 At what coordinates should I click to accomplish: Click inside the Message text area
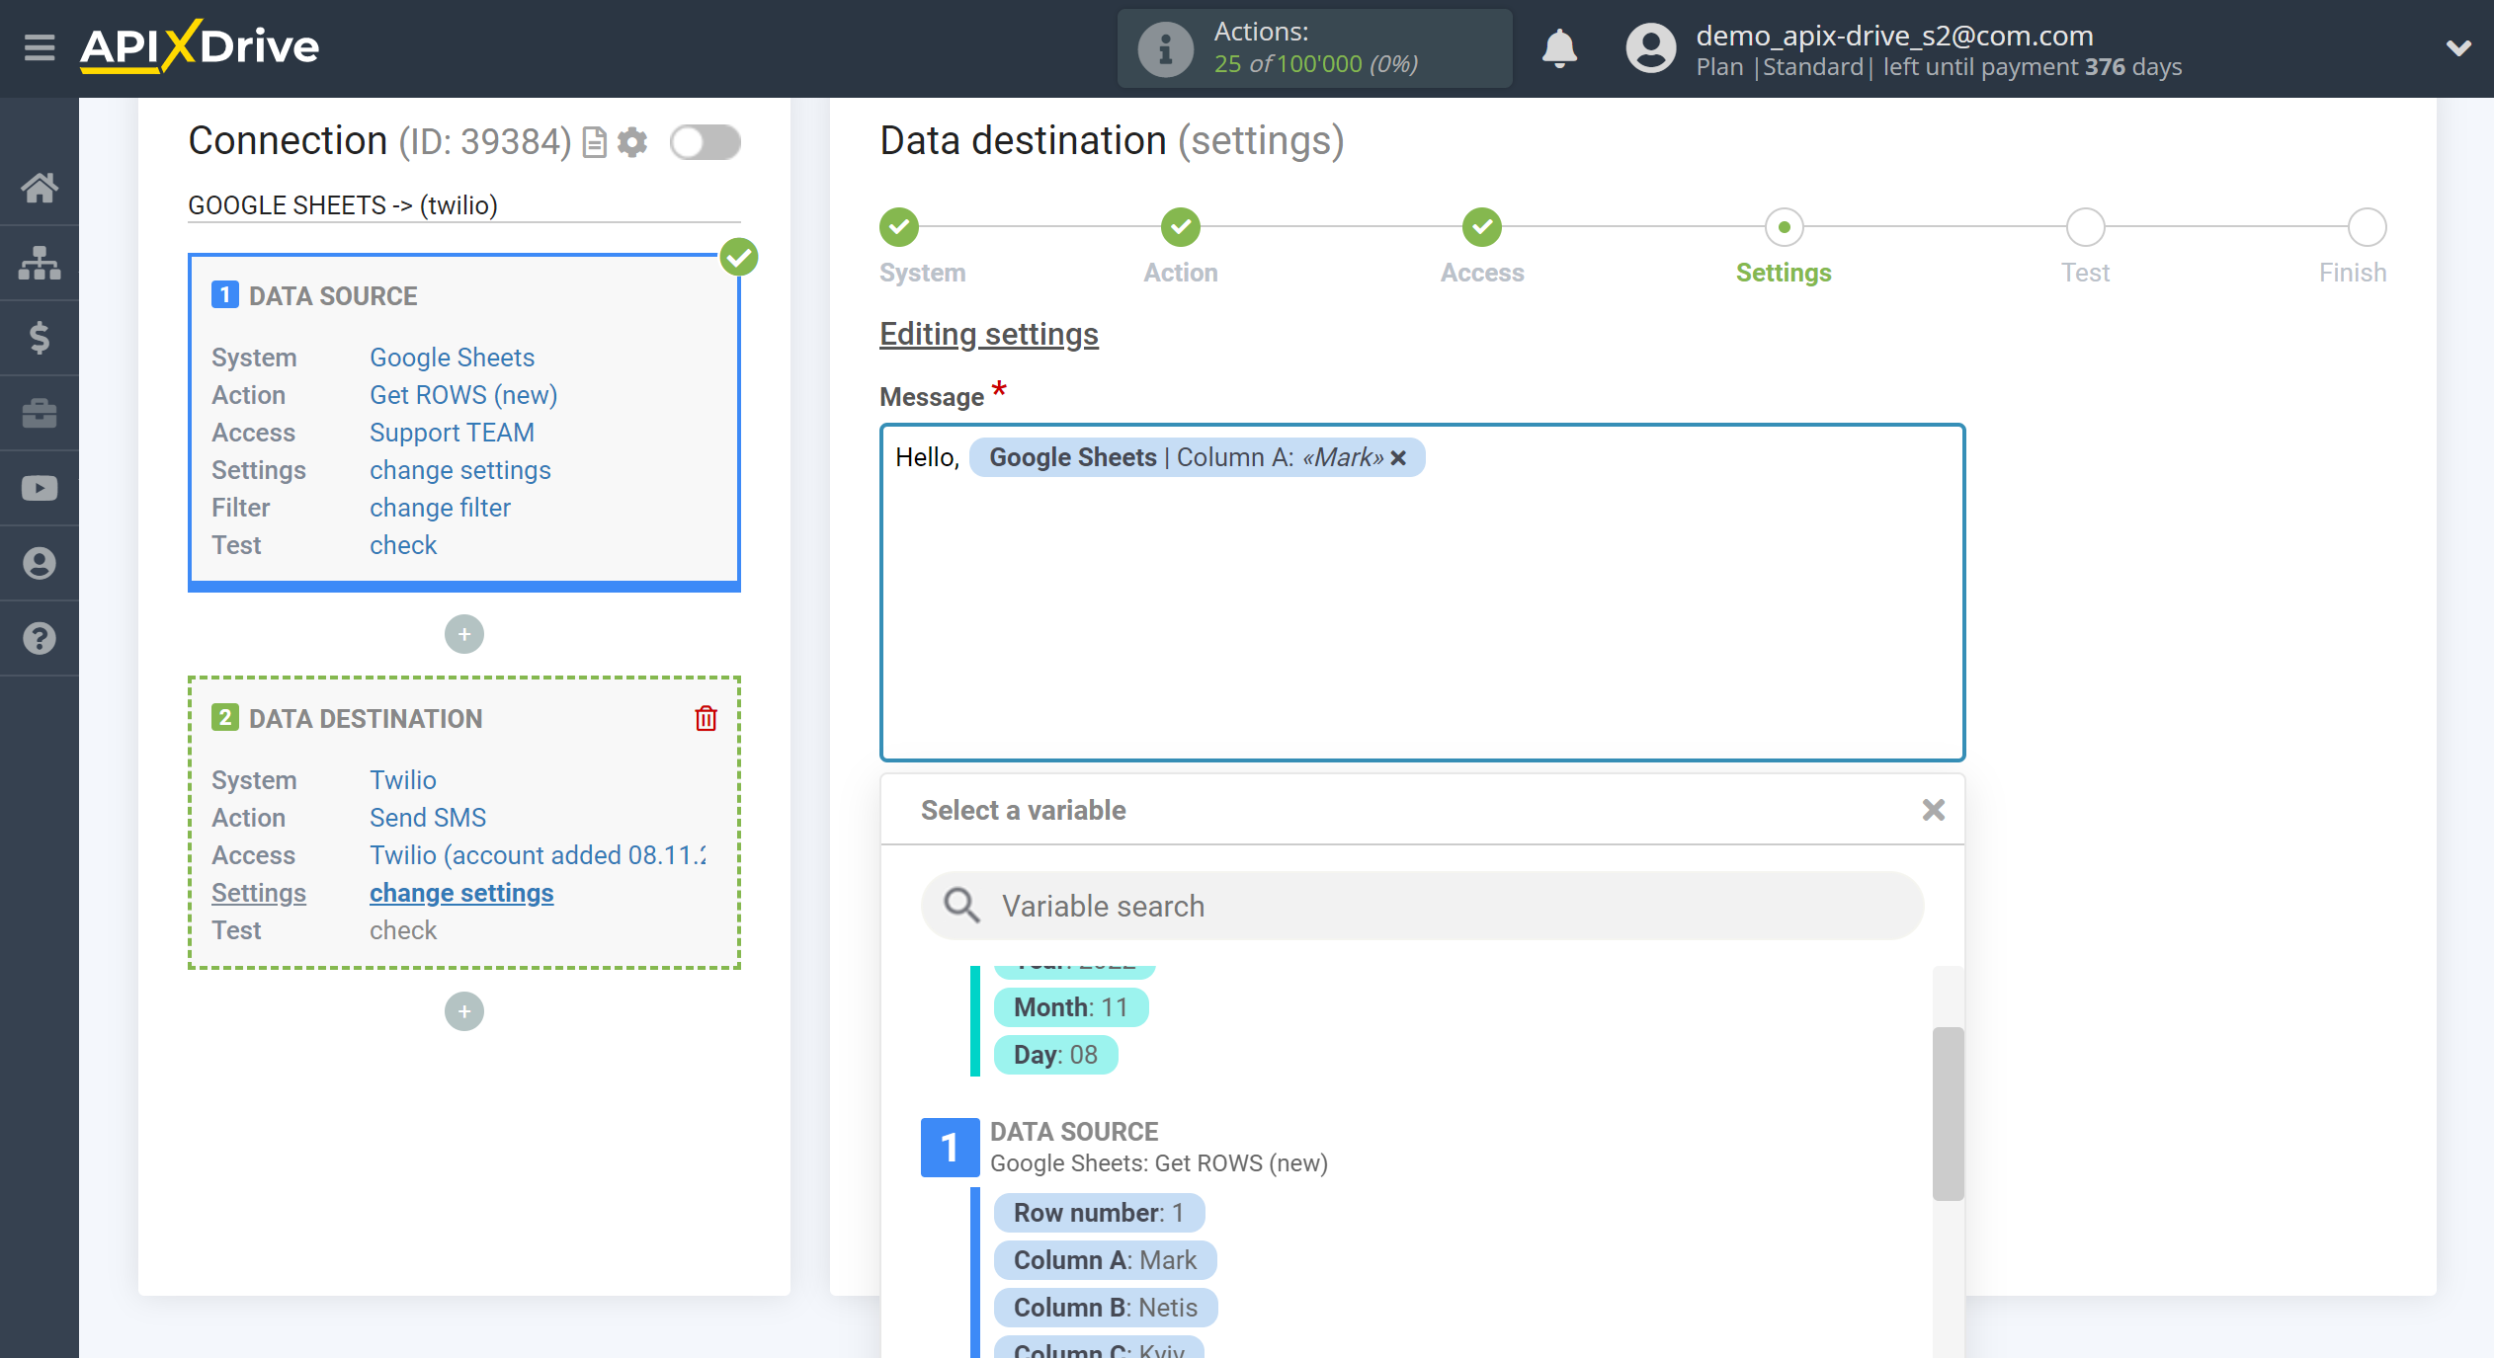pos(1422,593)
